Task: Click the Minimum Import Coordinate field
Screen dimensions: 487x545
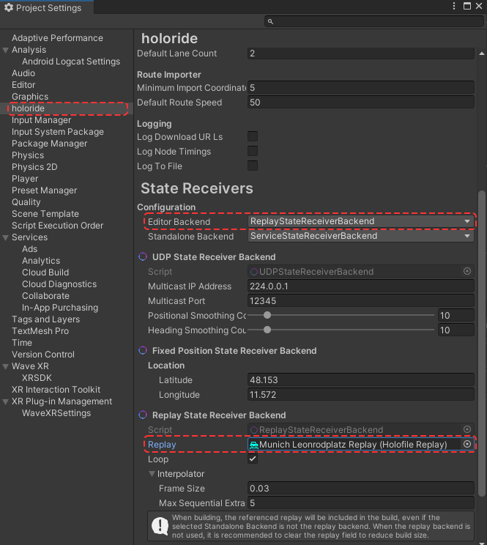Action: point(361,88)
